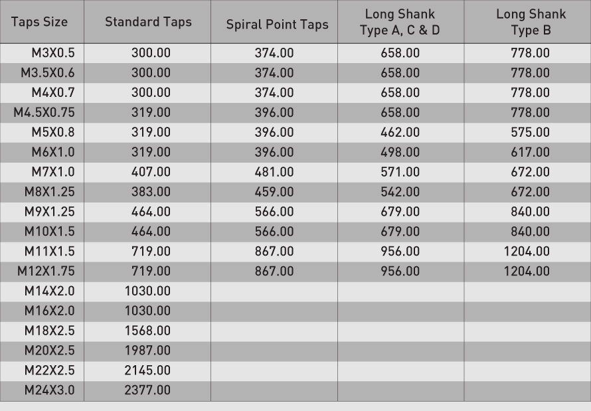Select the 2377.00 price cell
Viewport: 591px width, 411px height.
(x=147, y=390)
